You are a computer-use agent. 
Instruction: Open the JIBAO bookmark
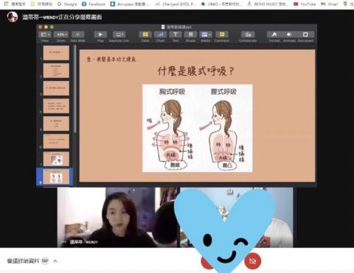pyautogui.click(x=222, y=4)
